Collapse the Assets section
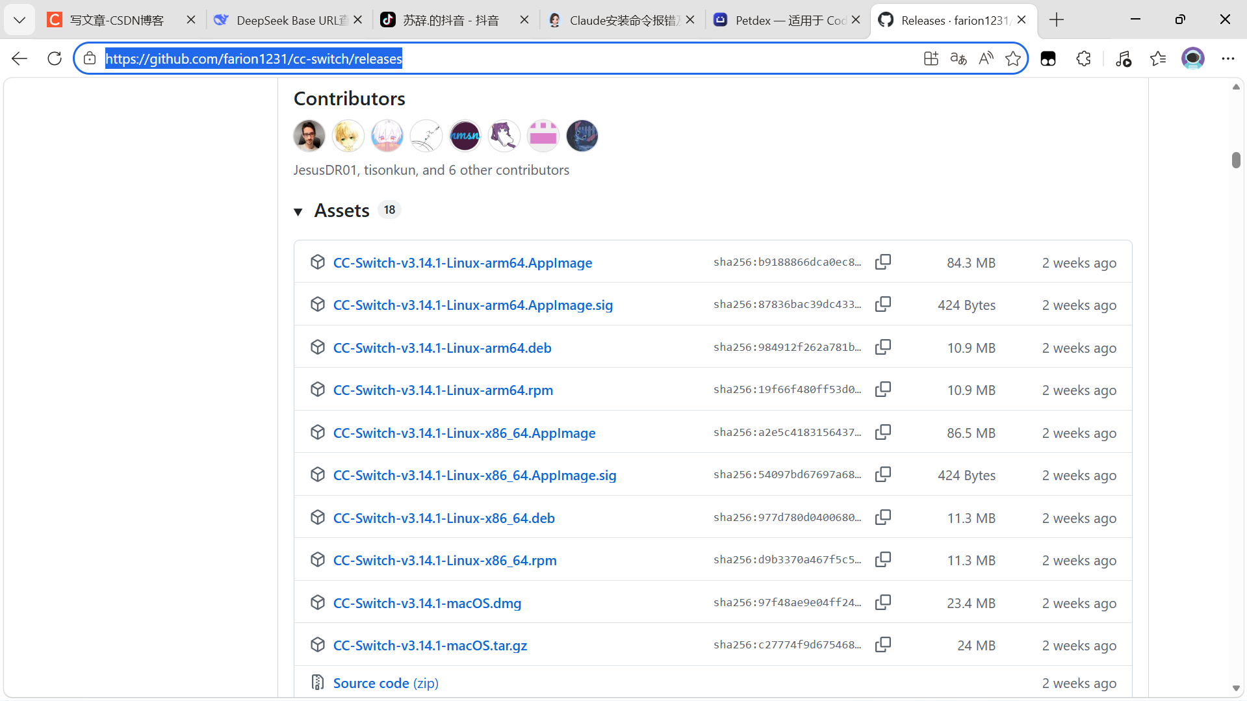This screenshot has width=1247, height=701. 298,211
